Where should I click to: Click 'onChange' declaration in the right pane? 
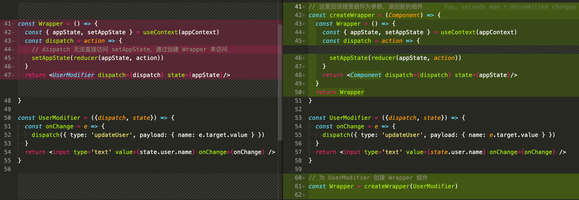click(x=350, y=127)
